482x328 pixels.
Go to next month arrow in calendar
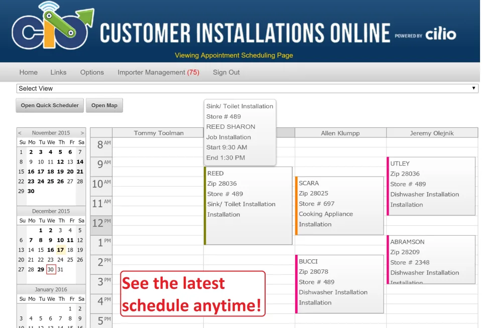pos(82,133)
